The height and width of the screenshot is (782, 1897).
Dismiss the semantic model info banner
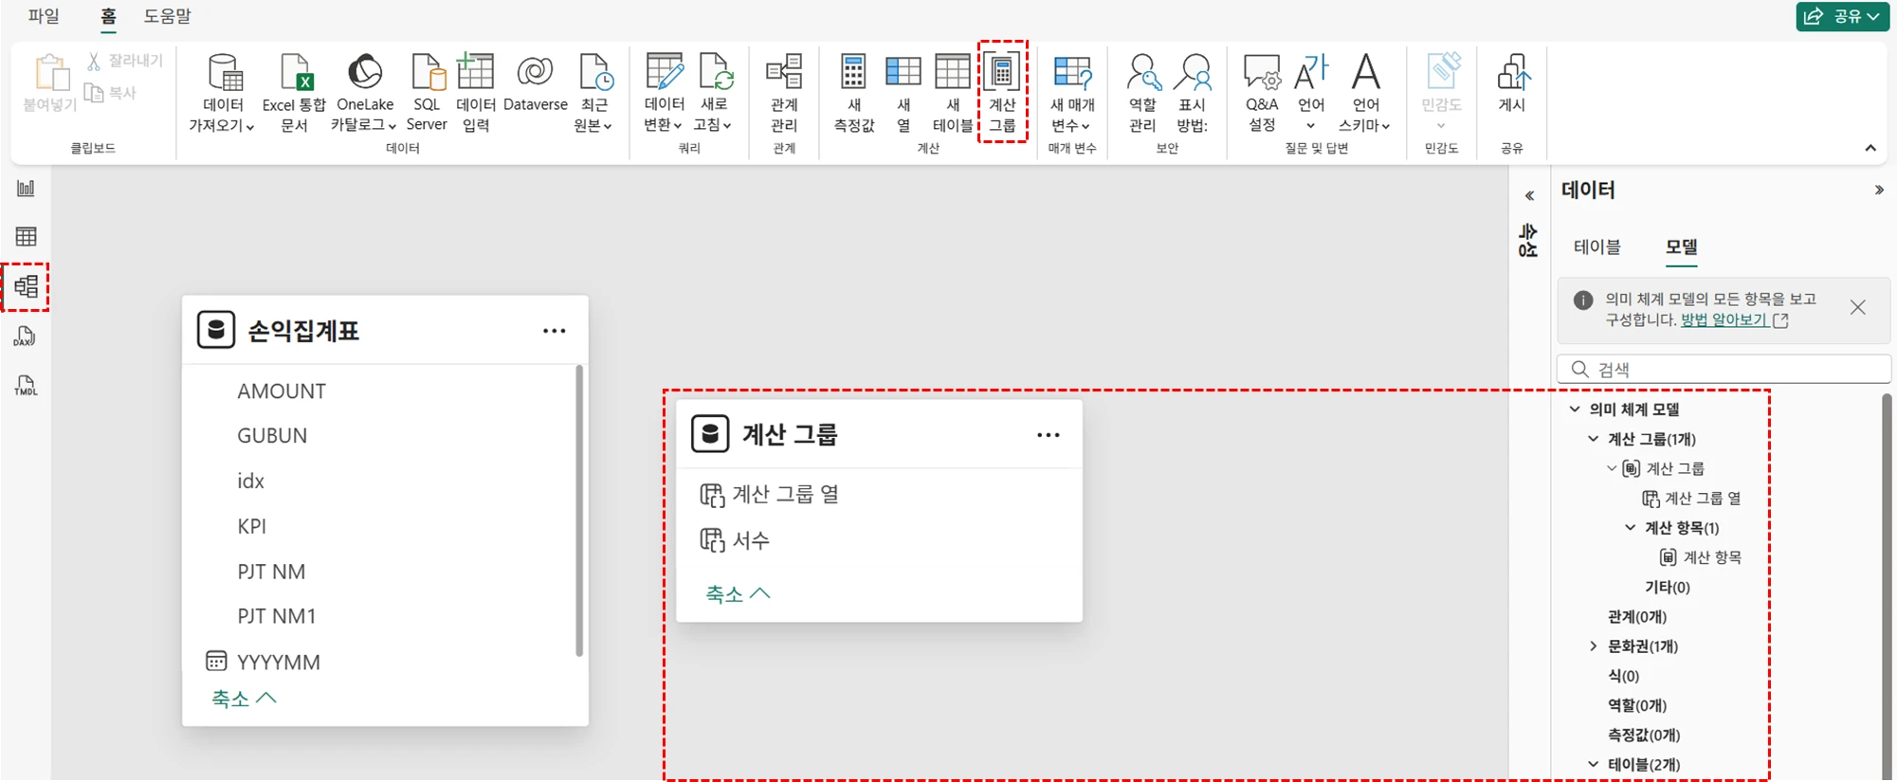[x=1858, y=308]
